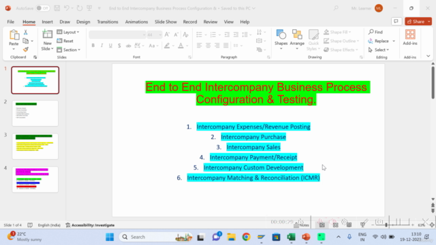
Task: Click 'Intercompany Matching & Reconciliation (ICMR)' text
Action: 253,178
